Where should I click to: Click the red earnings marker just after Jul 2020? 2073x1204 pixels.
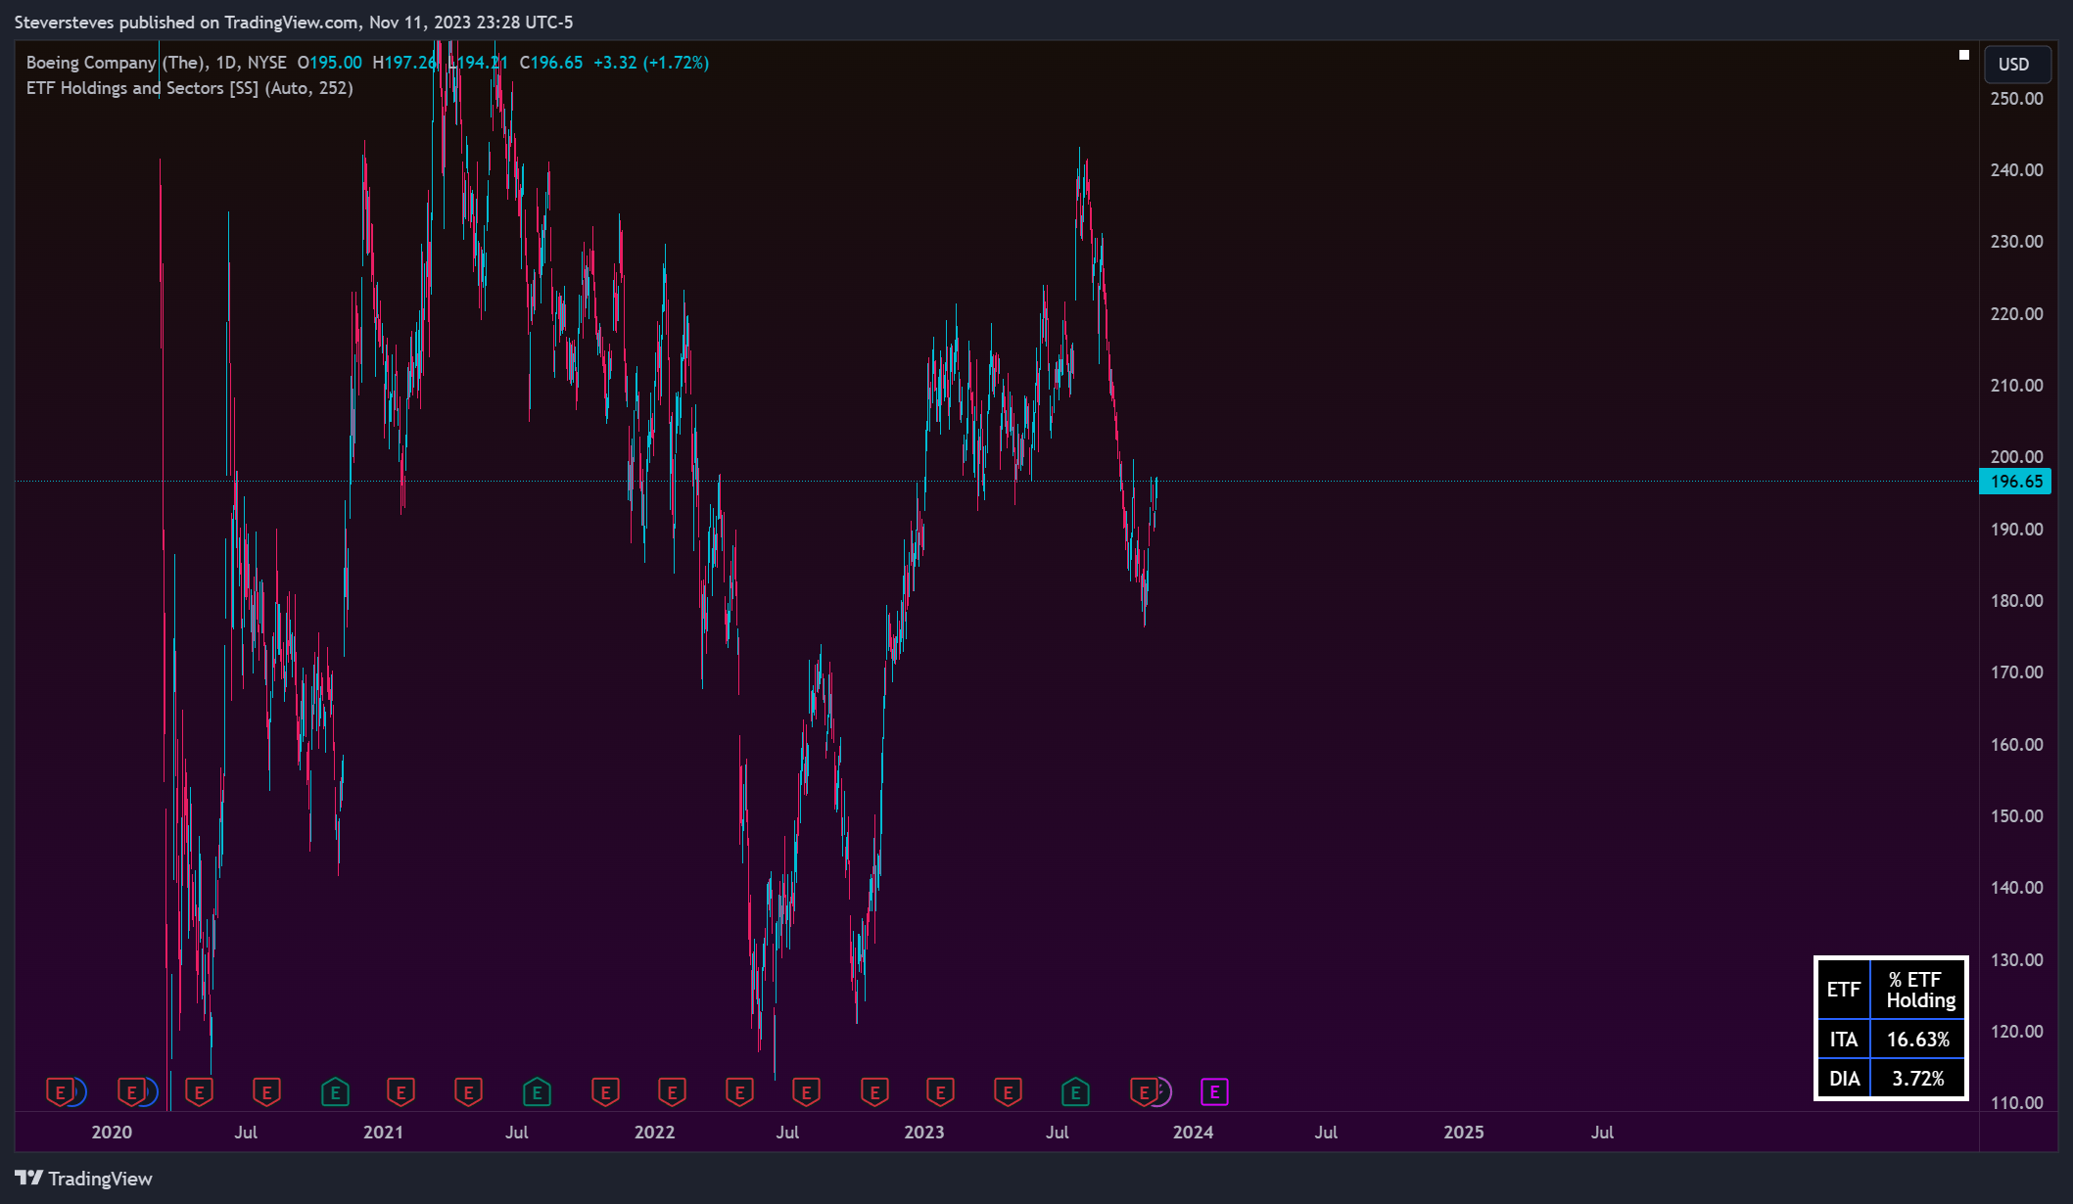pyautogui.click(x=266, y=1091)
